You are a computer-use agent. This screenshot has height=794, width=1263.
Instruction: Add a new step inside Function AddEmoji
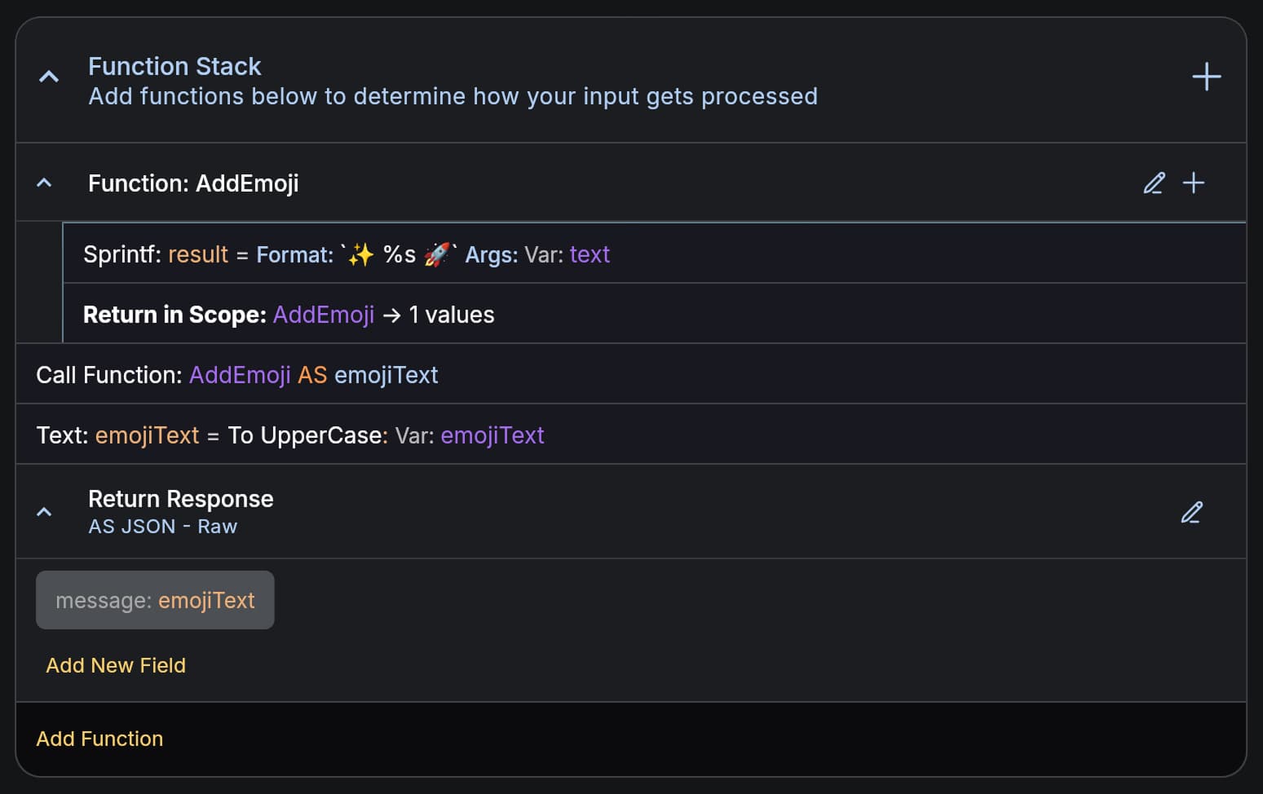1194,183
